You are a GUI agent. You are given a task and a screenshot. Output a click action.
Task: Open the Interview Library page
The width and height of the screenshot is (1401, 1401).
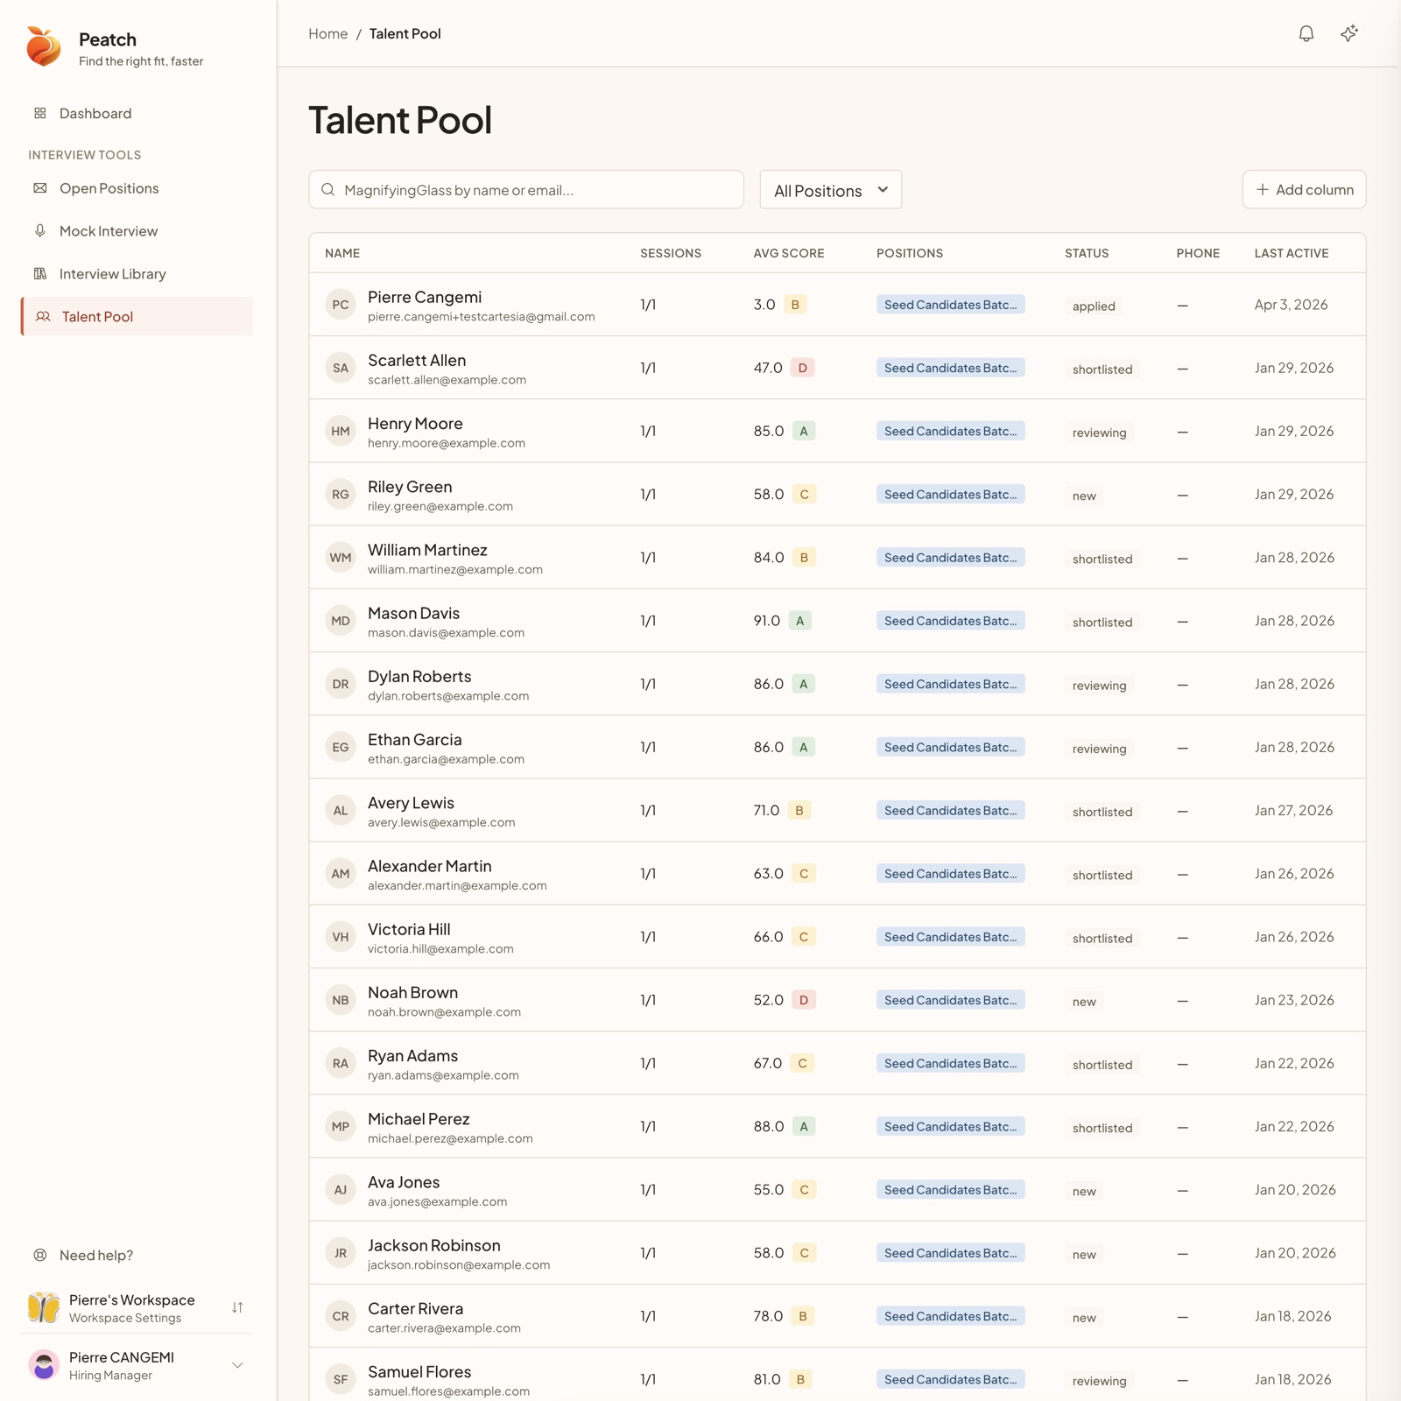(137, 274)
